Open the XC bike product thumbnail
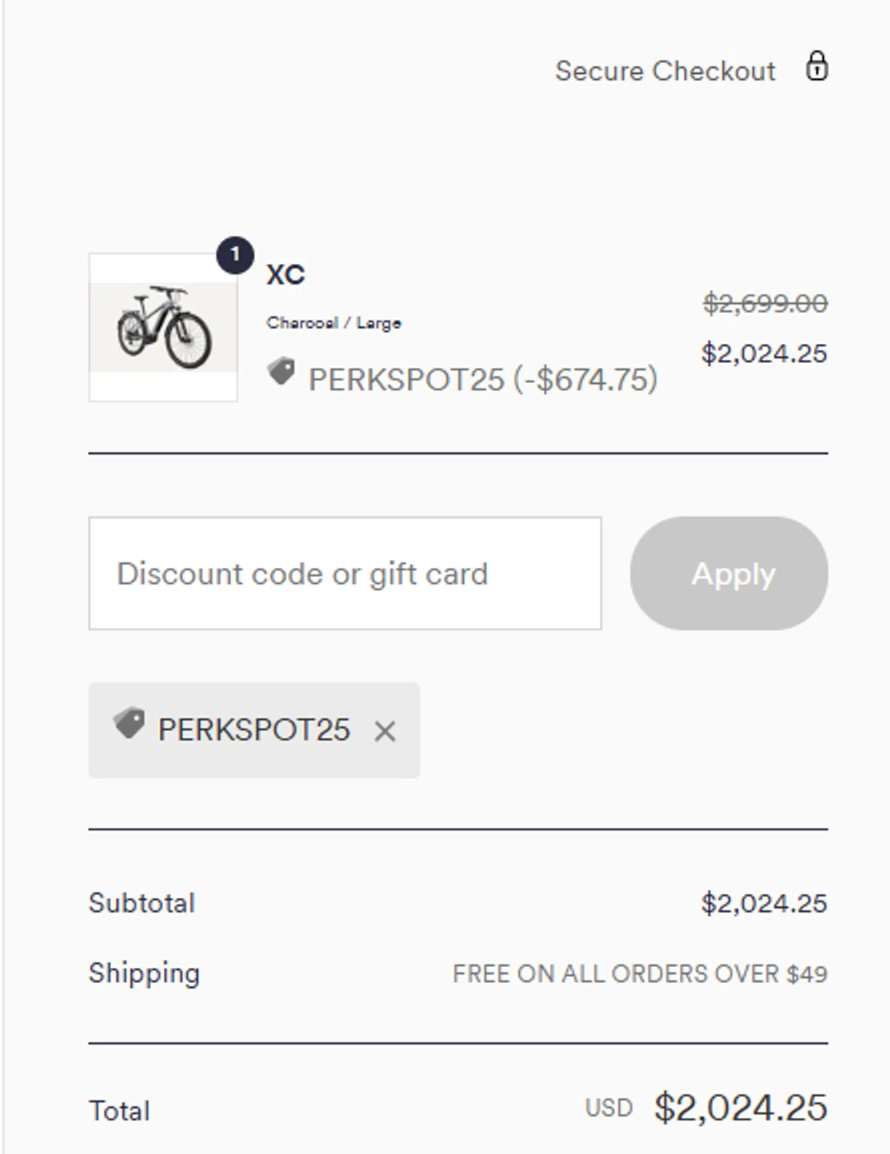890x1154 pixels. (163, 328)
